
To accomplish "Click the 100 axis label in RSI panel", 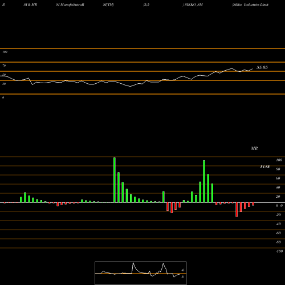I will (5, 52).
